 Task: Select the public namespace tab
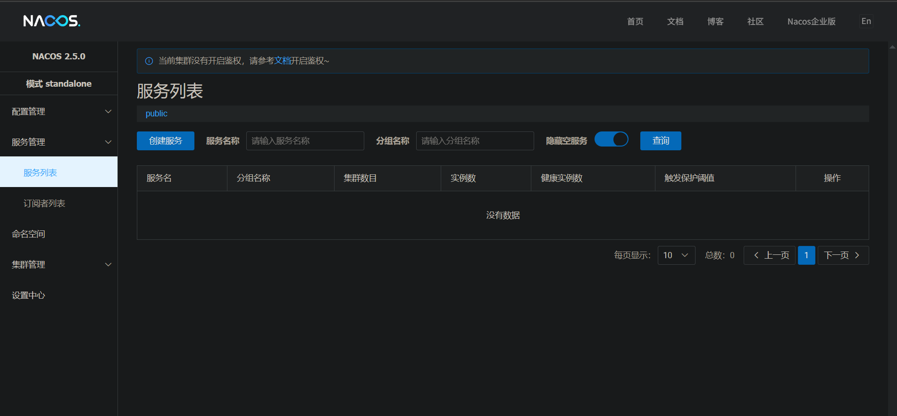point(156,114)
